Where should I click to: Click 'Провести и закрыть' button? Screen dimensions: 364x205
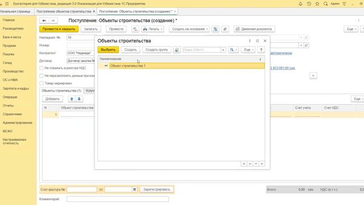click(59, 29)
